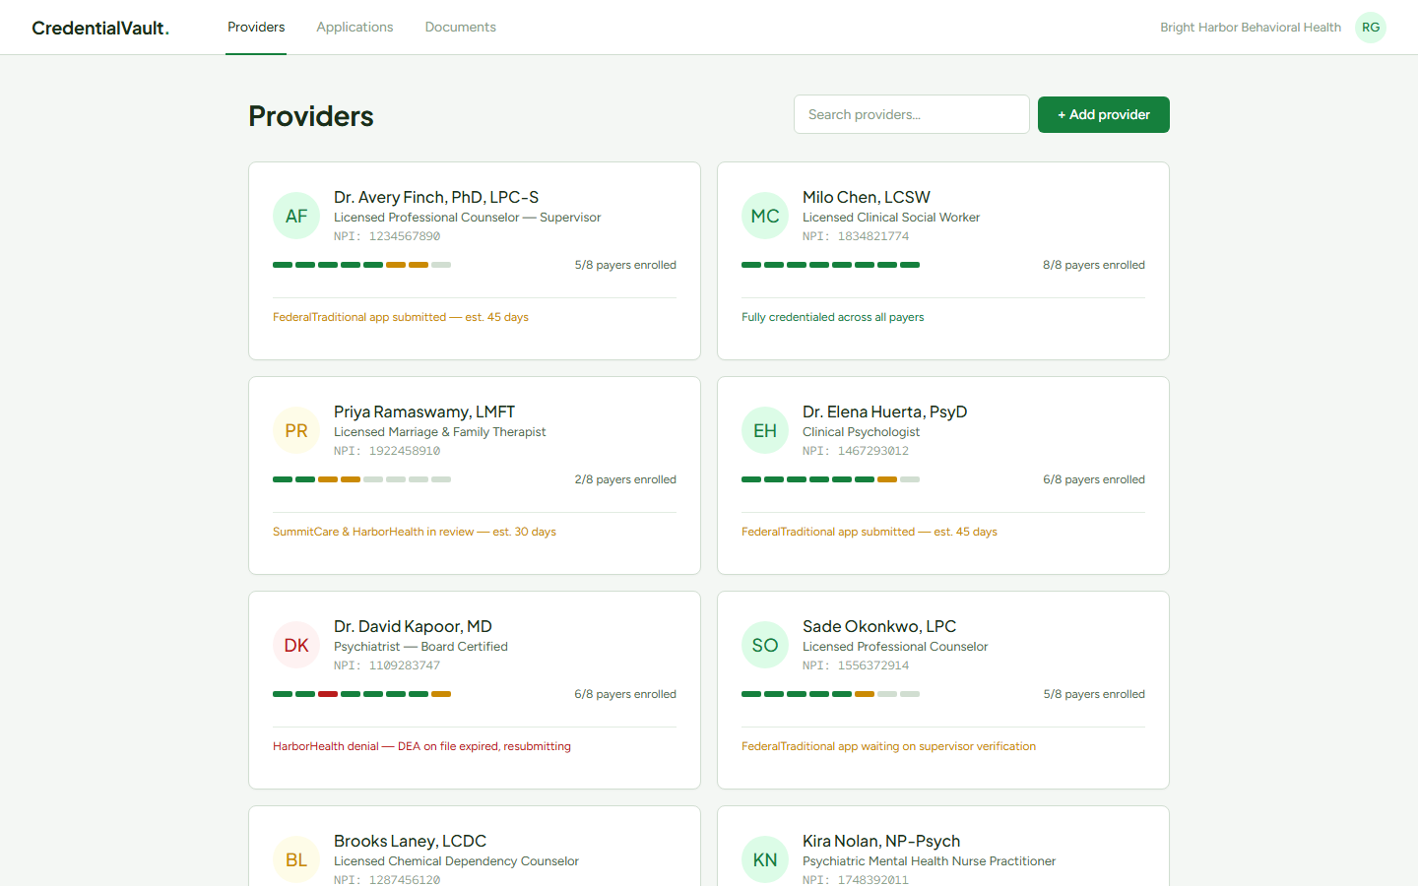Click David Kapoor's payer enrollment progress bar
Image resolution: width=1418 pixels, height=886 pixels.
click(x=361, y=694)
